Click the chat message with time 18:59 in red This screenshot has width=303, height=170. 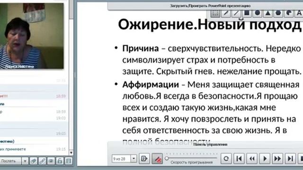tap(34, 96)
